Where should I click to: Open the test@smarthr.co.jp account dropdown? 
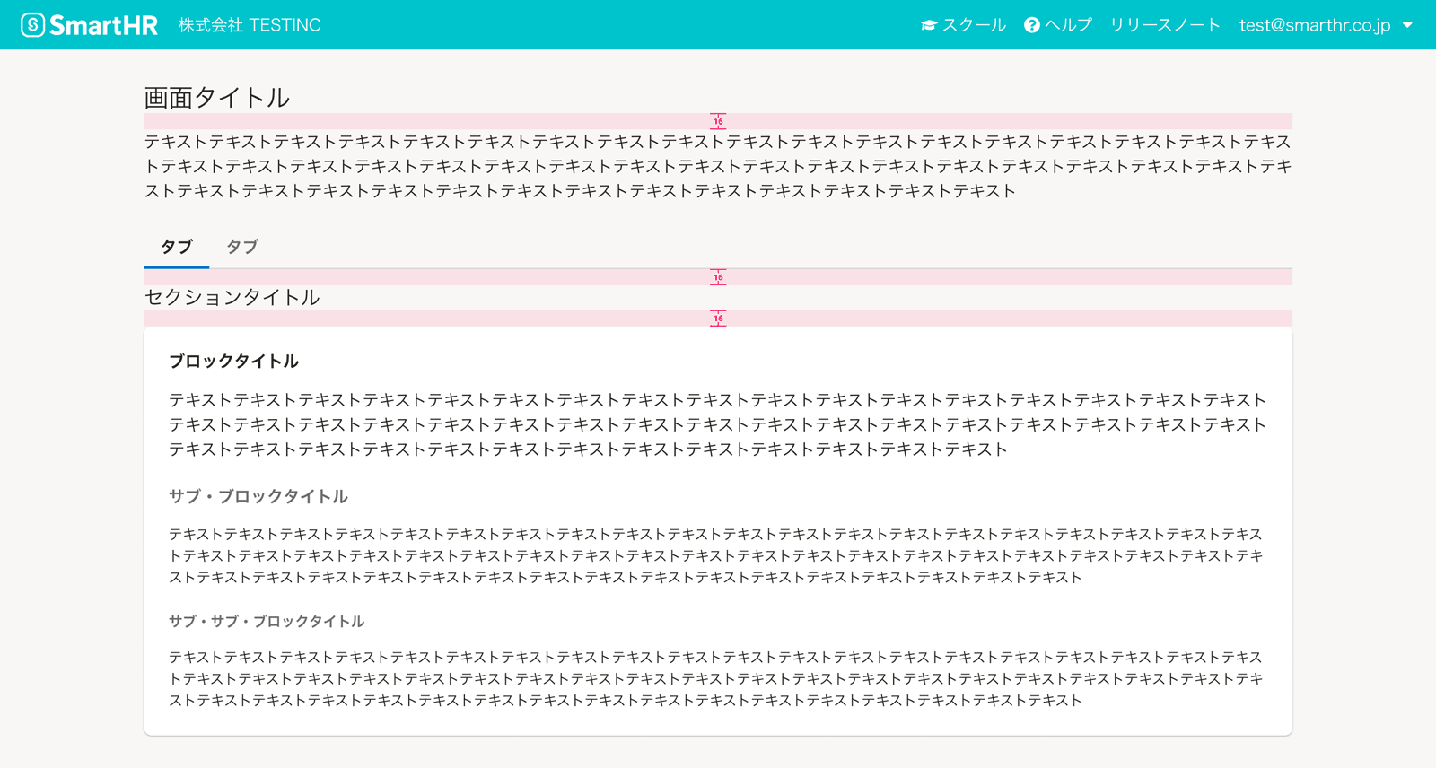point(1314,25)
